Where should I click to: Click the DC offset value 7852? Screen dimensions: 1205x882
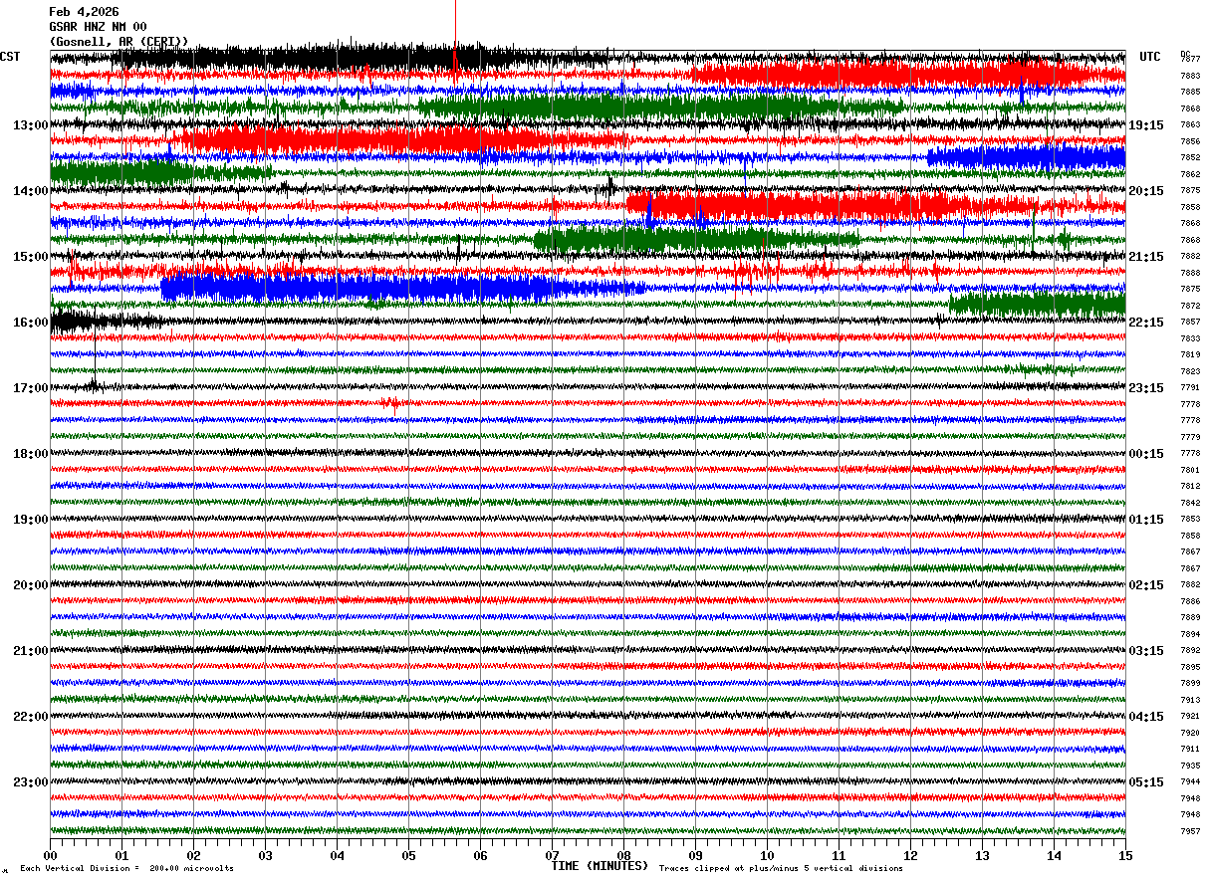(1190, 158)
